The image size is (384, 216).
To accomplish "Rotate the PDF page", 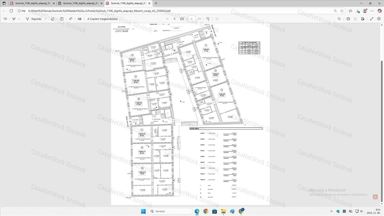I will tap(208, 19).
